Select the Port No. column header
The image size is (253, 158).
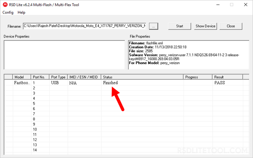point(40,77)
